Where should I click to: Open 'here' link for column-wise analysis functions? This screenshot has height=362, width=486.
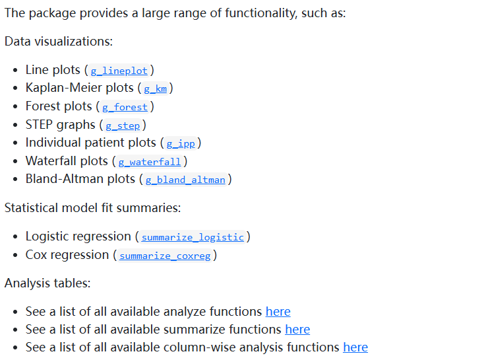click(355, 347)
